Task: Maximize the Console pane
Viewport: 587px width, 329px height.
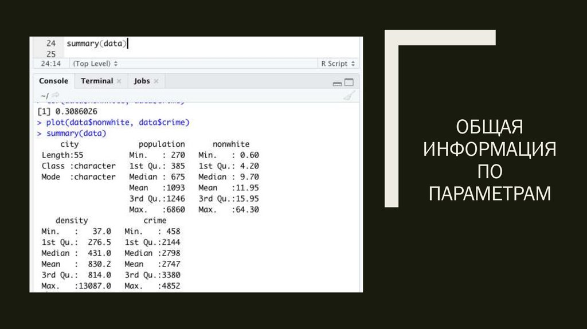Action: point(349,82)
